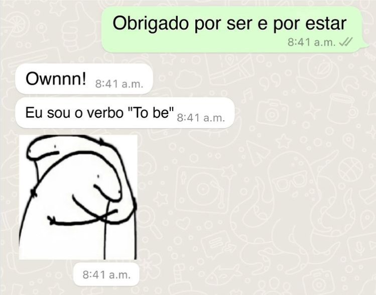Click the timestamp after "To be" message
Screen dimensions: 376x295
point(201,118)
